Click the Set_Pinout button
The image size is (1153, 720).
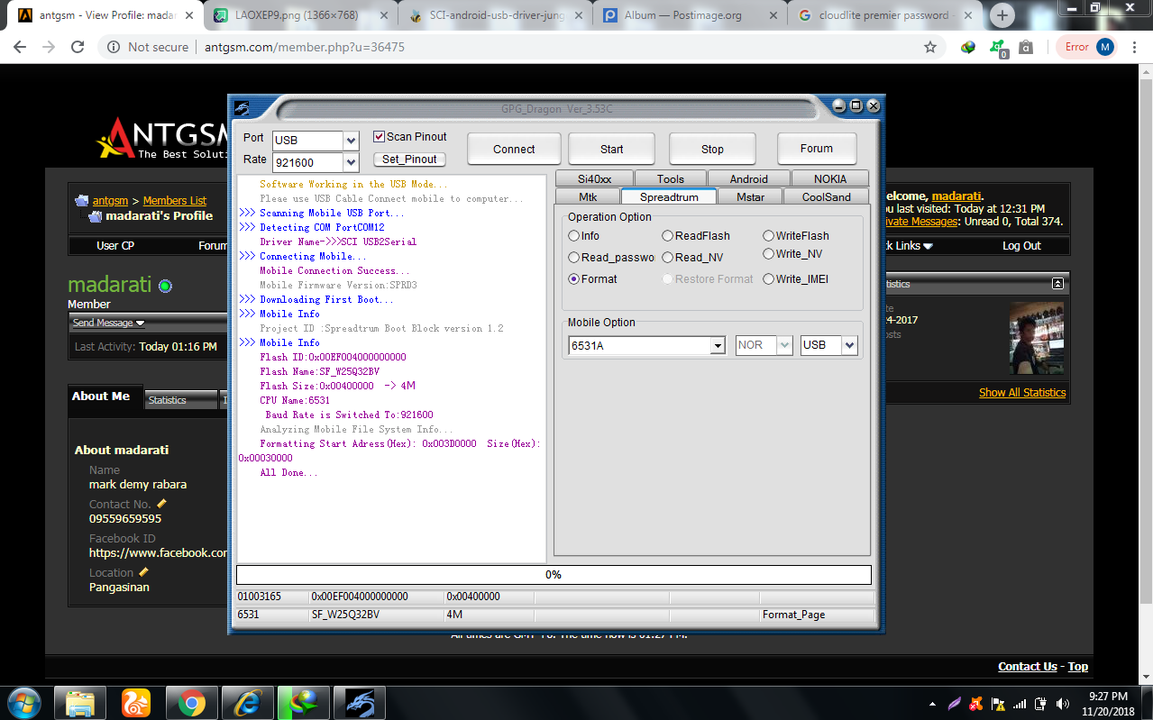[409, 159]
